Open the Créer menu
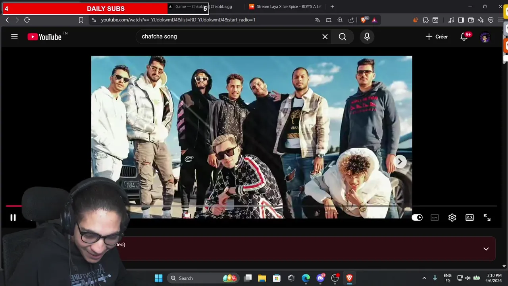 pos(437,37)
